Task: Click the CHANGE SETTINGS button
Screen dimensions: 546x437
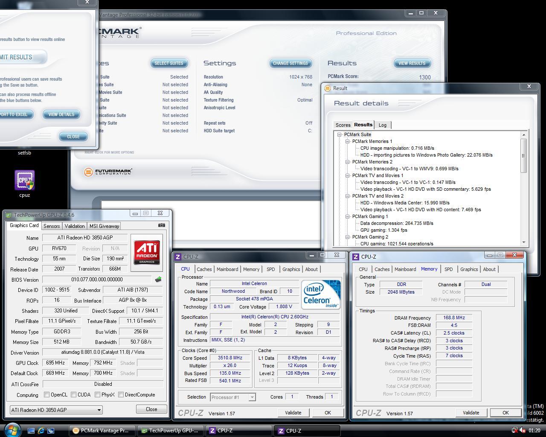Action: point(290,63)
